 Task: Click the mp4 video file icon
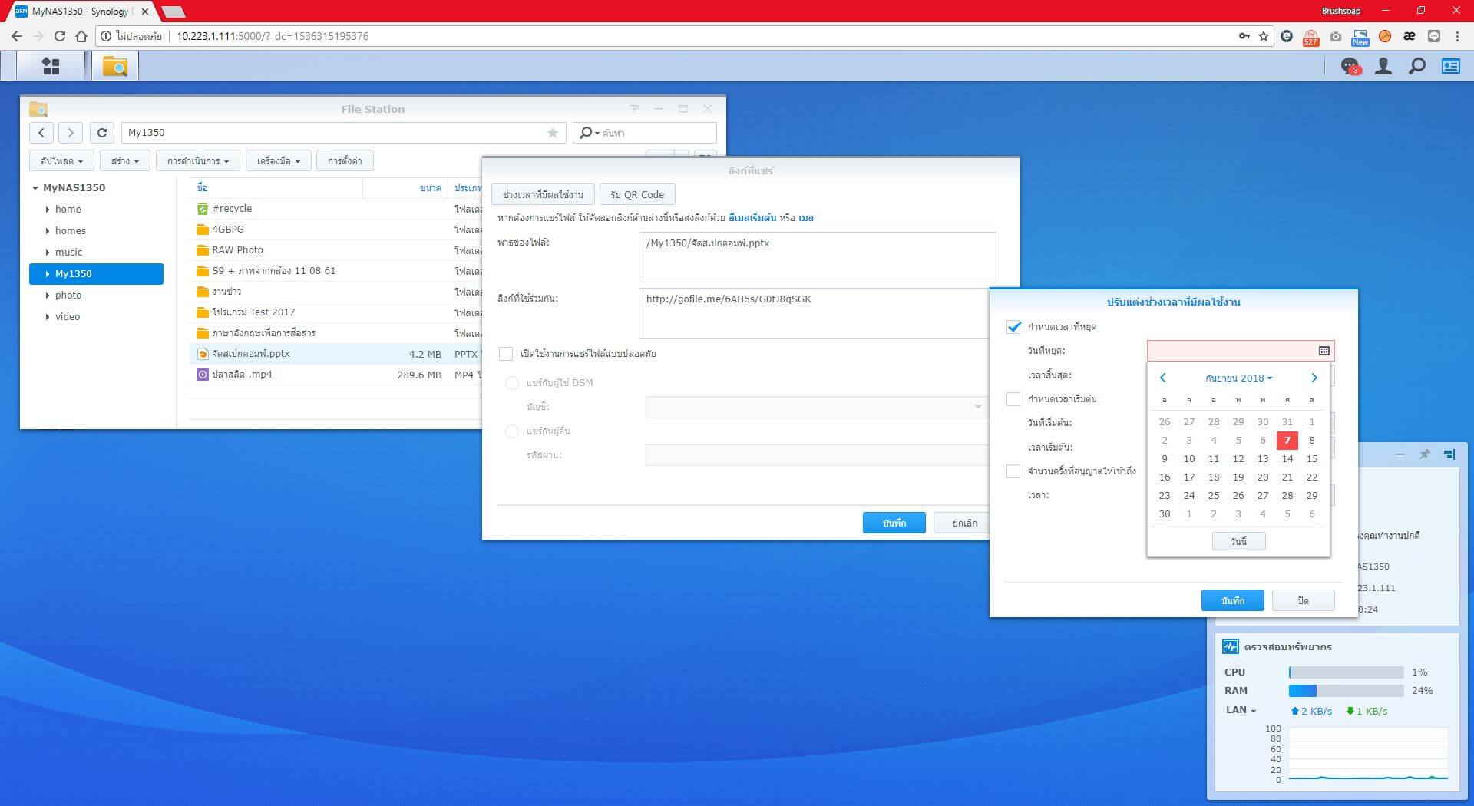pyautogui.click(x=202, y=375)
